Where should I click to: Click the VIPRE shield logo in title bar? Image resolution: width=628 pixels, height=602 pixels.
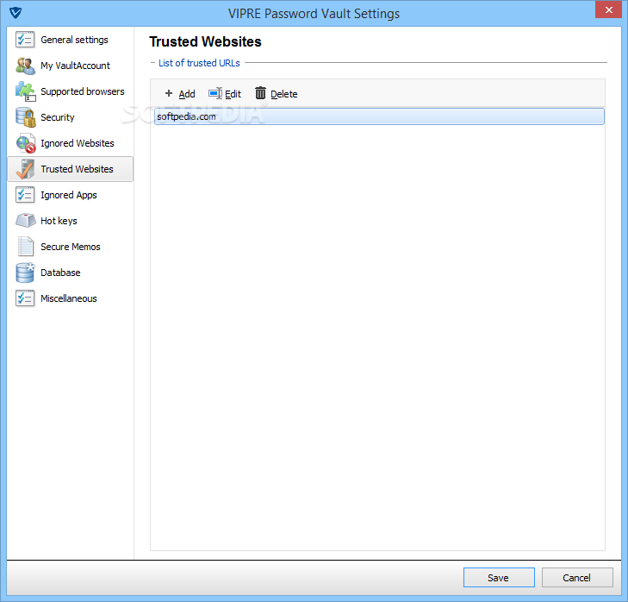pos(16,12)
